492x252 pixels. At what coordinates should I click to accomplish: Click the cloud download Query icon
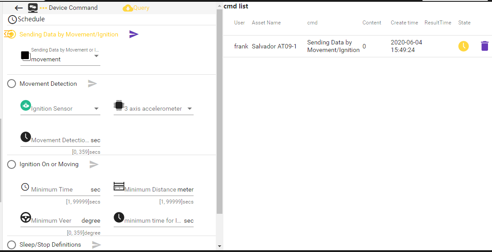pyautogui.click(x=128, y=8)
